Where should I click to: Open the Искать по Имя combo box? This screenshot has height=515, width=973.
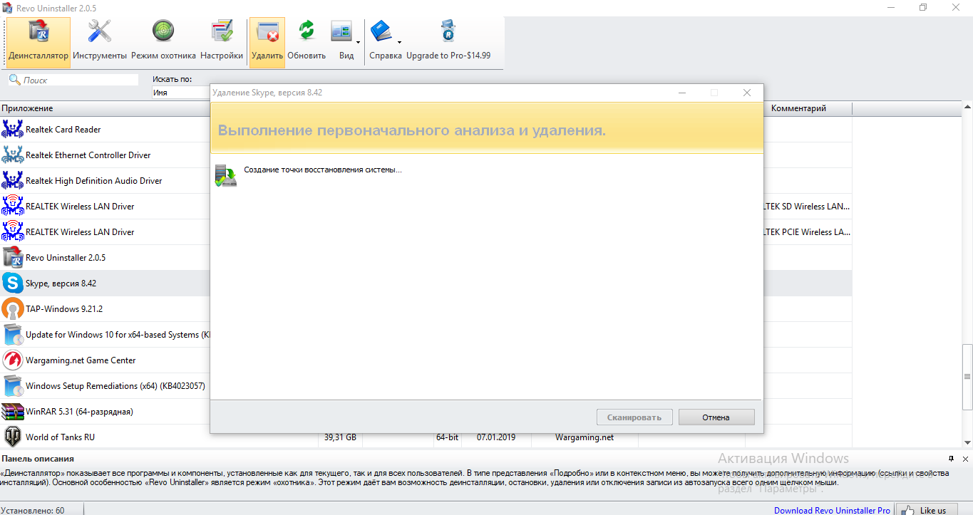(181, 93)
